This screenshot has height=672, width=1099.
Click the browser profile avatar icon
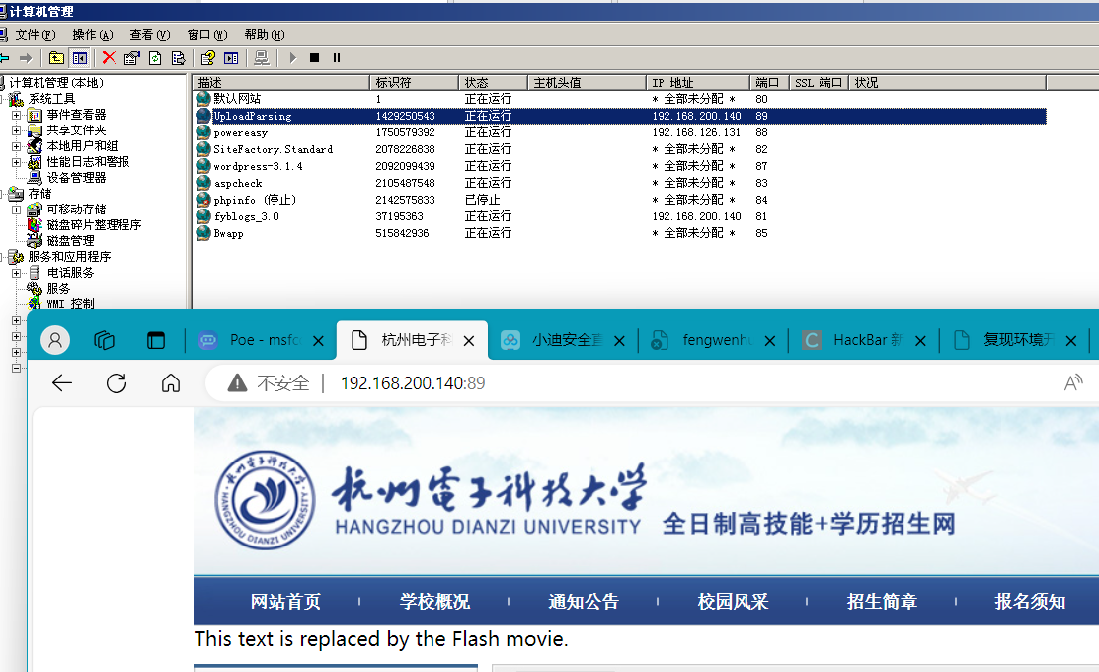point(54,339)
